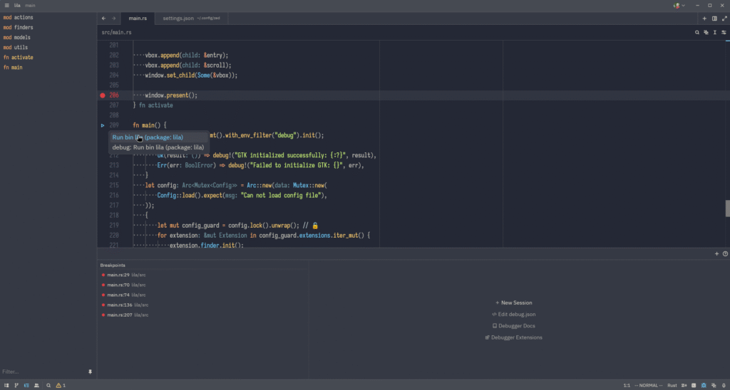Click the editor vertical scrollbar thumb
Screen dimensions: 730x390
tap(727, 208)
